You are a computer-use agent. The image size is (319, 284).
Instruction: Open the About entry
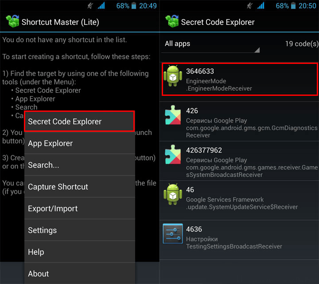point(80,273)
